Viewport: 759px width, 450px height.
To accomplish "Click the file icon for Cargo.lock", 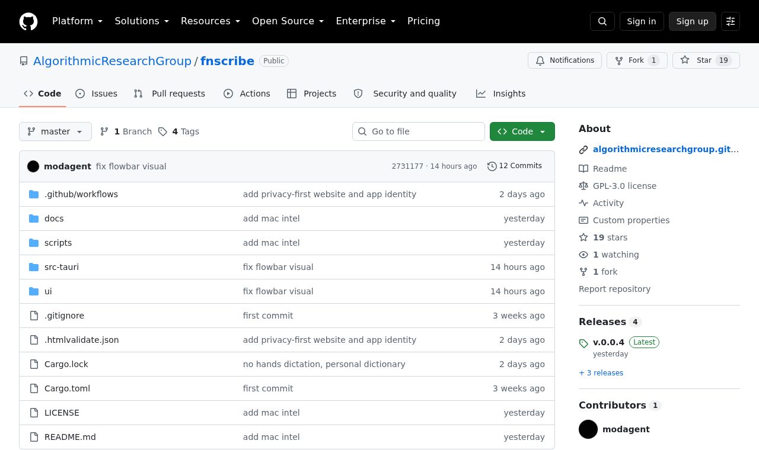I will (34, 364).
